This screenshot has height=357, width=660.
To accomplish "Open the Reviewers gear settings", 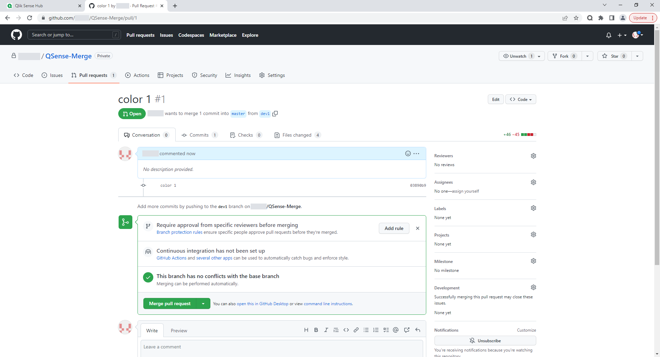I will 533,156.
